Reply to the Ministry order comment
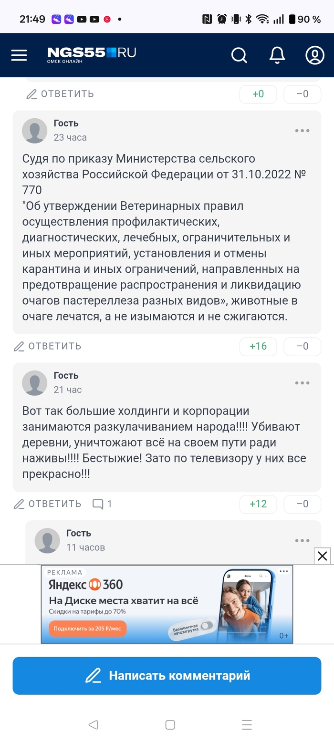Image resolution: width=334 pixels, height=742 pixels. pyautogui.click(x=48, y=346)
